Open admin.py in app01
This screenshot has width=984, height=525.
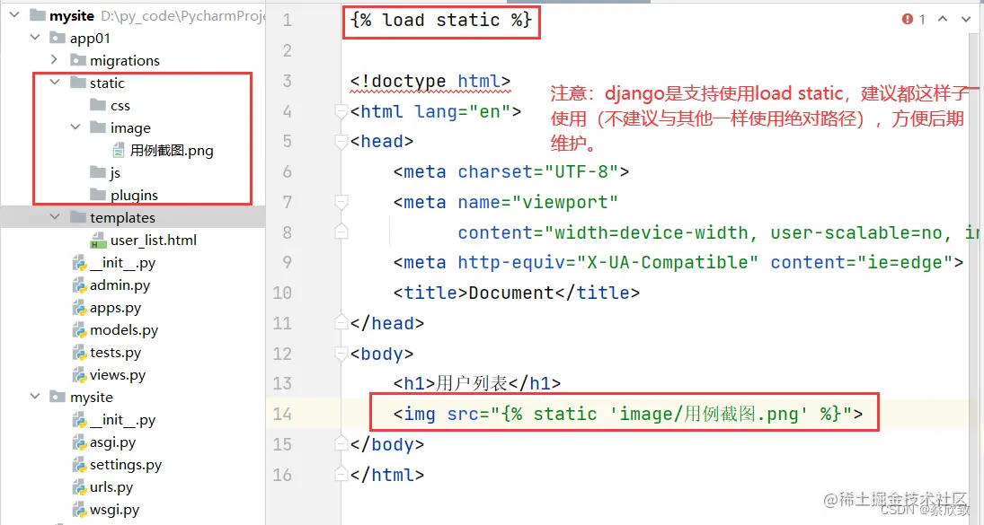pyautogui.click(x=120, y=285)
